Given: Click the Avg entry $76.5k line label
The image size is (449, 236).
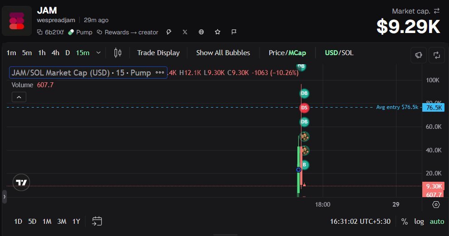Looking at the screenshot, I should [397, 107].
